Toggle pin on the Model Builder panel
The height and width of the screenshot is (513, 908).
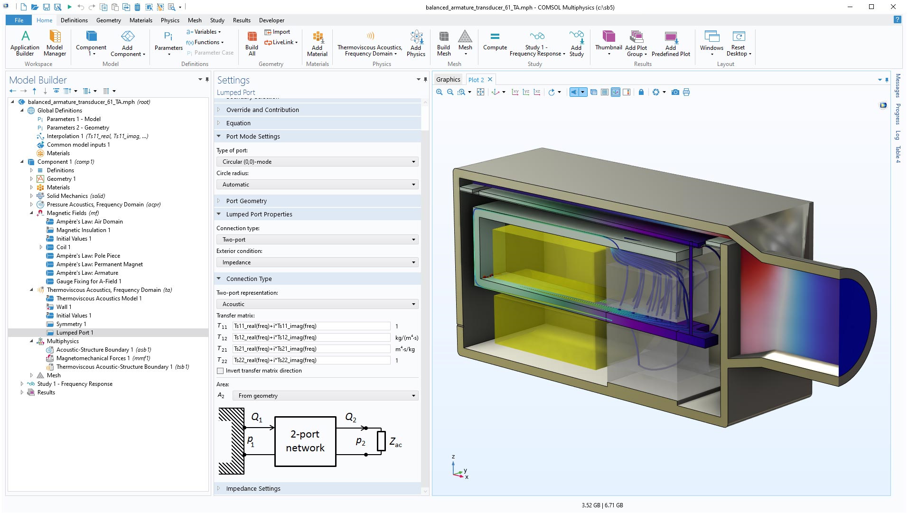207,80
